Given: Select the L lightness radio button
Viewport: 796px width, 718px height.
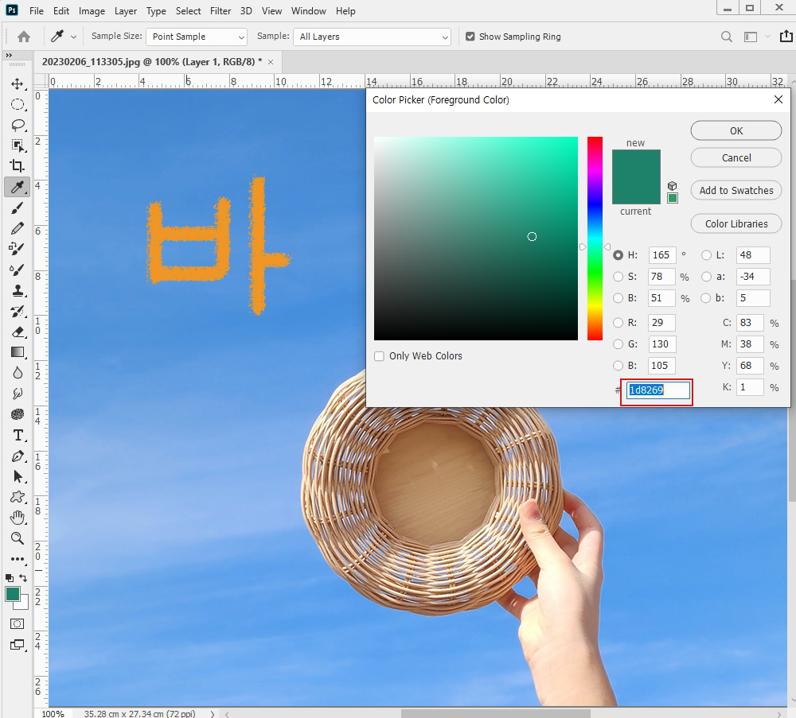Looking at the screenshot, I should click(x=706, y=255).
